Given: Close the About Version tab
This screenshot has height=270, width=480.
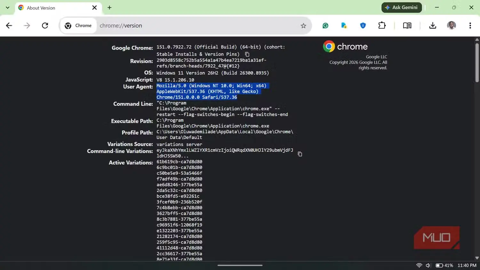Looking at the screenshot, I should (x=94, y=7).
